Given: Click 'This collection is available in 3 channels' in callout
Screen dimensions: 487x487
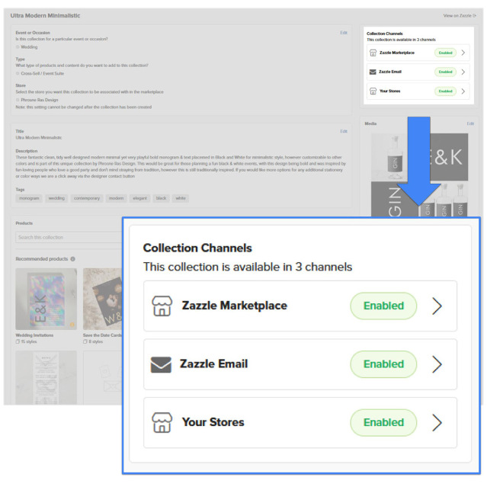Looking at the screenshot, I should click(x=248, y=267).
